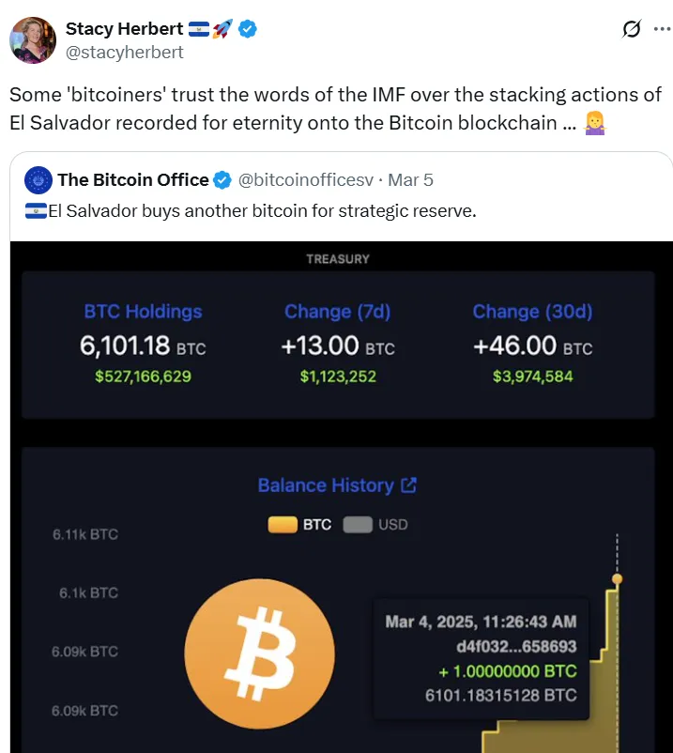Click the shrug emoji in the tweet
Screen dimensions: 673x753
(595, 122)
